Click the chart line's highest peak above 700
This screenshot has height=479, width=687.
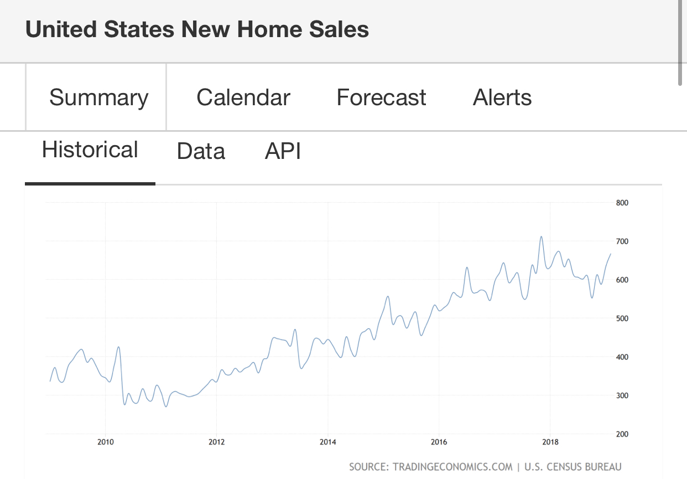(x=541, y=237)
